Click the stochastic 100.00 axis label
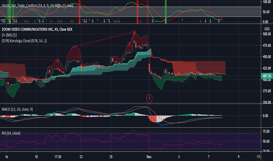Viewport: 273px width, 161px height. [x=267, y=2]
